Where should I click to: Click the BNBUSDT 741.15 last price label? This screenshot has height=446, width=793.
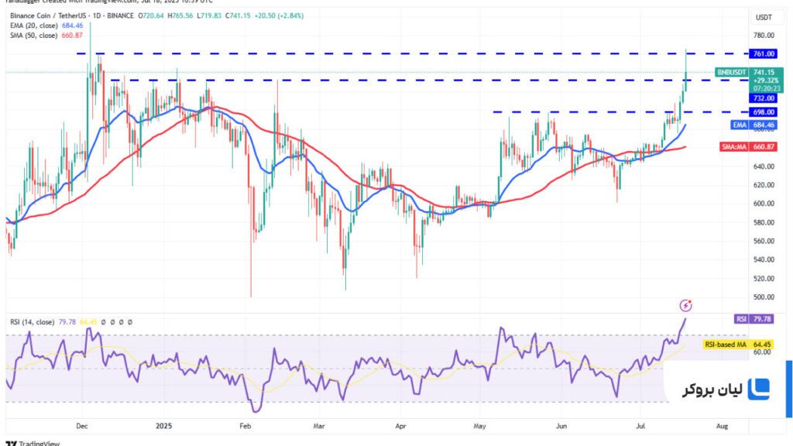coord(749,72)
